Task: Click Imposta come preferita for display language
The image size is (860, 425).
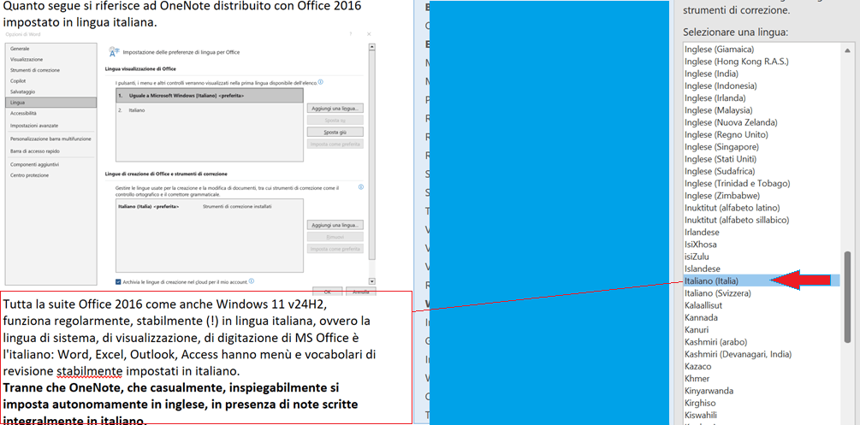Action: 335,145
